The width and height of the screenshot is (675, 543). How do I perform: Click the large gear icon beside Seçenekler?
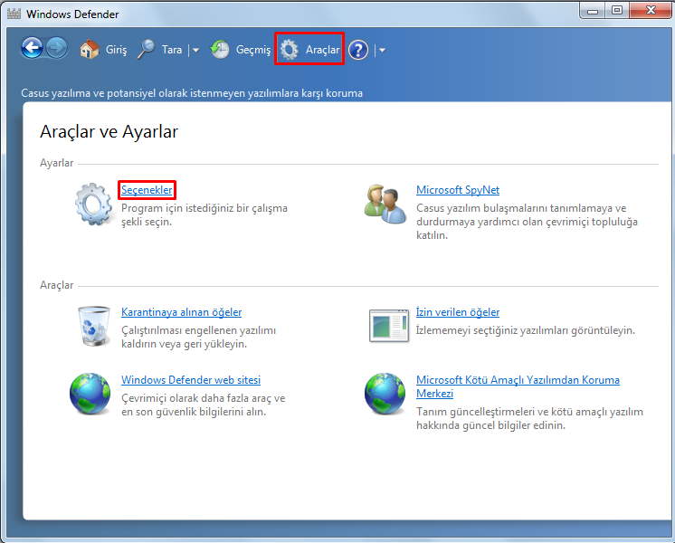[94, 205]
